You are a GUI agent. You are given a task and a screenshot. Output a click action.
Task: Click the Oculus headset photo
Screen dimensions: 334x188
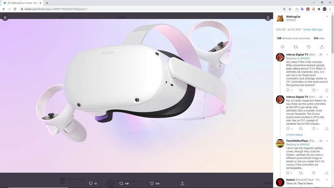coord(137,96)
